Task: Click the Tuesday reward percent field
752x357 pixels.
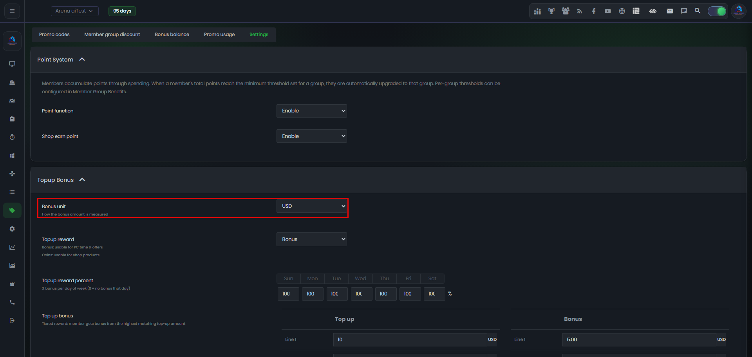Action: click(337, 294)
